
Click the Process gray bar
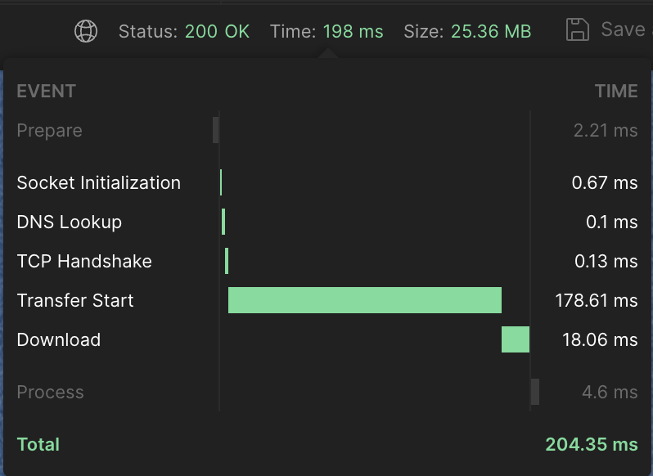coord(535,392)
